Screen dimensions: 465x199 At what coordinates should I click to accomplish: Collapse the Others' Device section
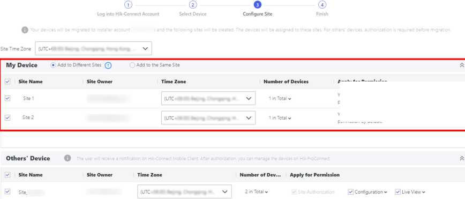pos(462,159)
